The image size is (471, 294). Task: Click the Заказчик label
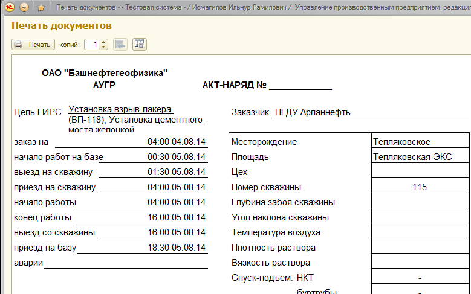250,112
